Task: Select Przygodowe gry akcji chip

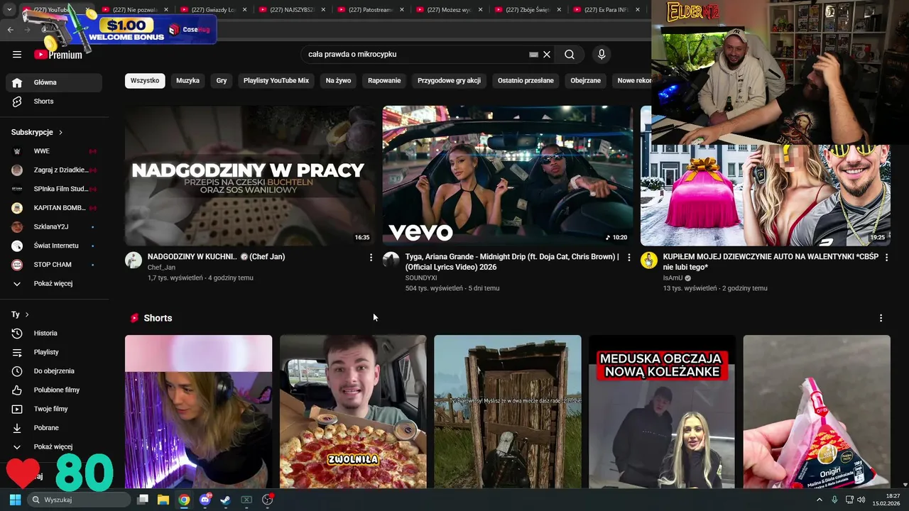Action: (x=449, y=80)
